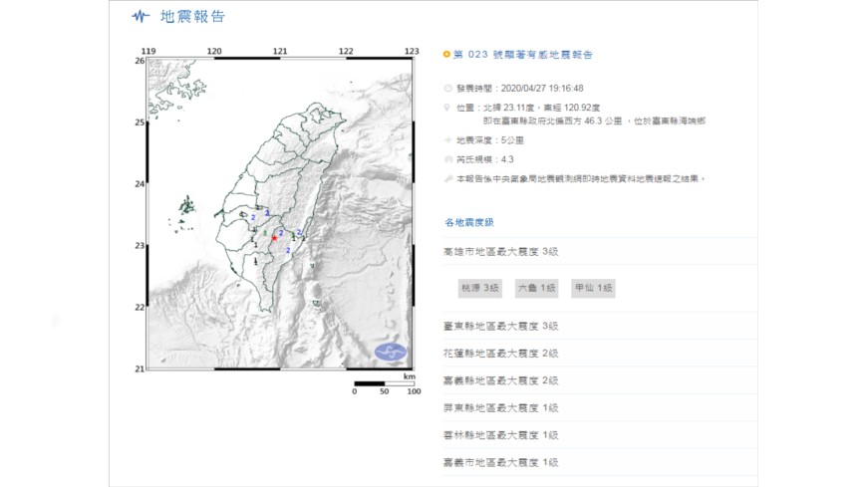Click the clock icon beside 發震時間
This screenshot has width=867, height=487.
point(447,89)
